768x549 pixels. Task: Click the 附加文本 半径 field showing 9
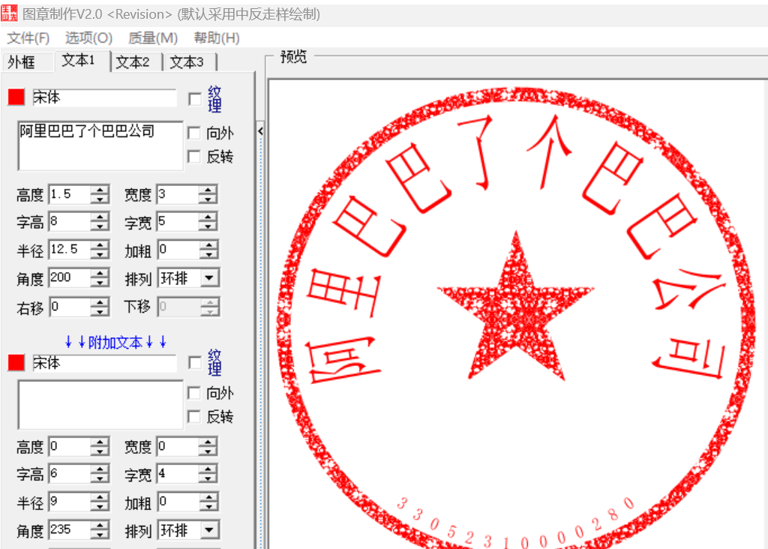click(70, 502)
